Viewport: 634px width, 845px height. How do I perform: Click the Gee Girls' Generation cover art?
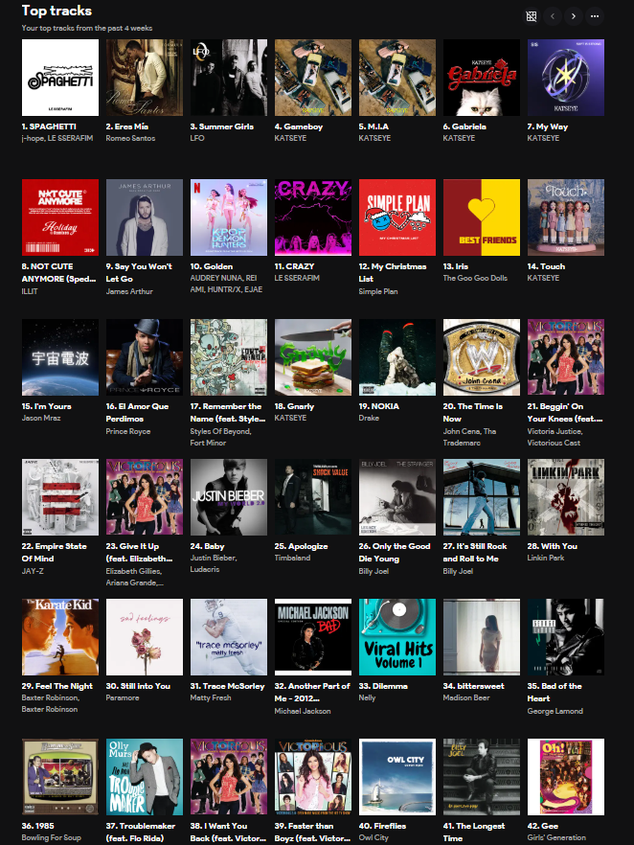[566, 777]
